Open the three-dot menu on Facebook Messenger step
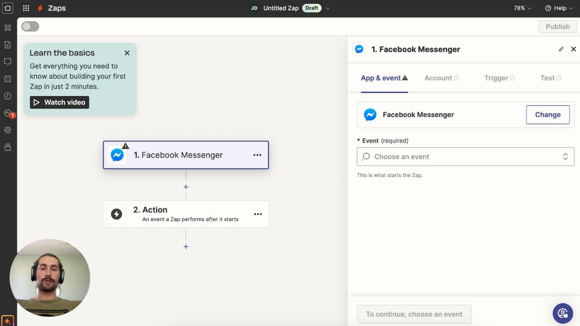 (257, 155)
